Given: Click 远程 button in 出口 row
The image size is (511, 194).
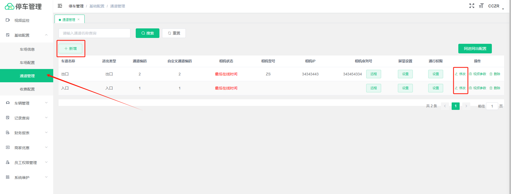Looking at the screenshot, I should point(373,74).
